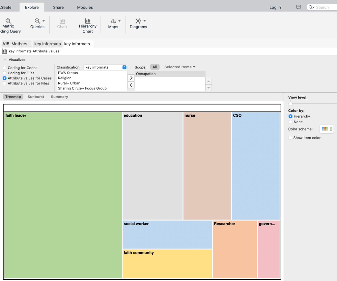Enable Show item color checkbox
This screenshot has height=281, width=337.
point(290,138)
